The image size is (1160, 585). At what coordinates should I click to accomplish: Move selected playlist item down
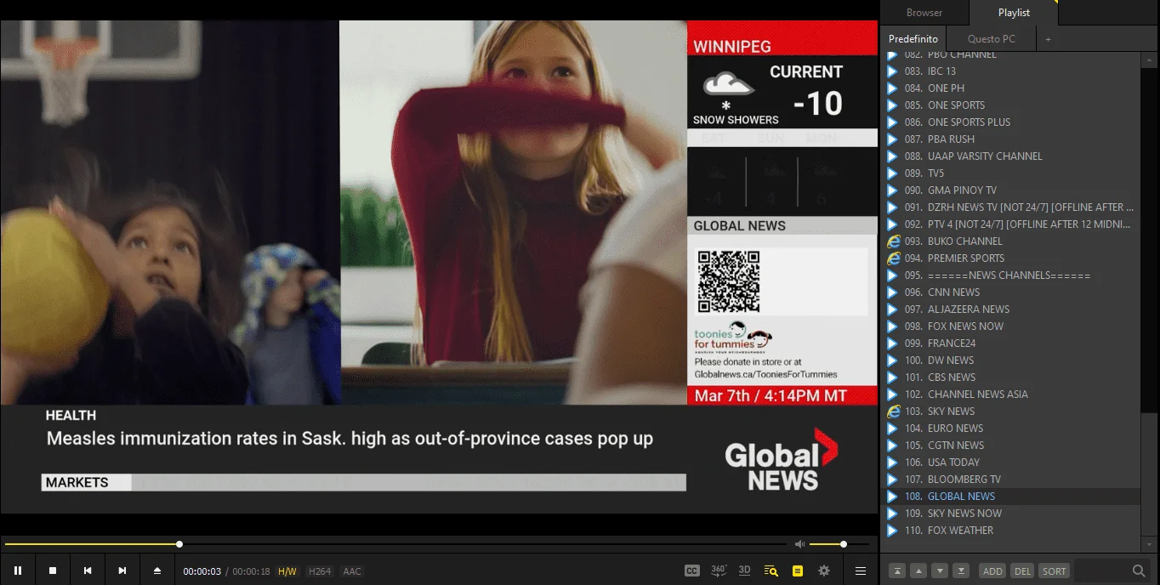(x=940, y=571)
